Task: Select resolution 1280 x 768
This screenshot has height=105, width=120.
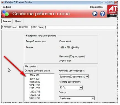Action: click(35, 91)
